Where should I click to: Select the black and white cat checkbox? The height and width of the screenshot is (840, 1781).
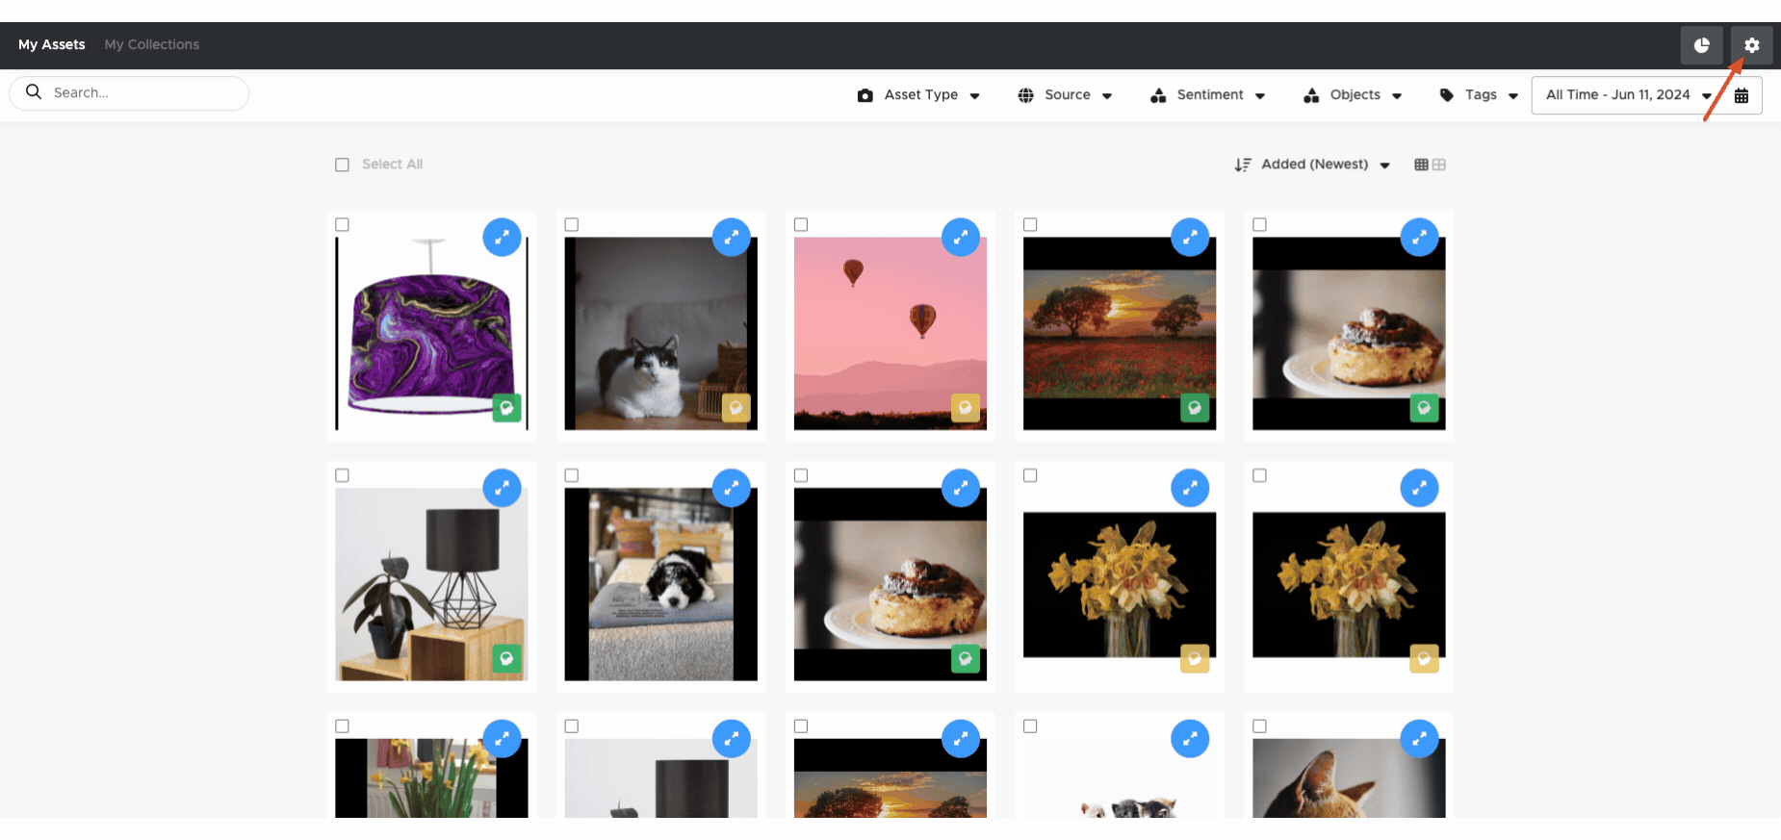point(571,224)
